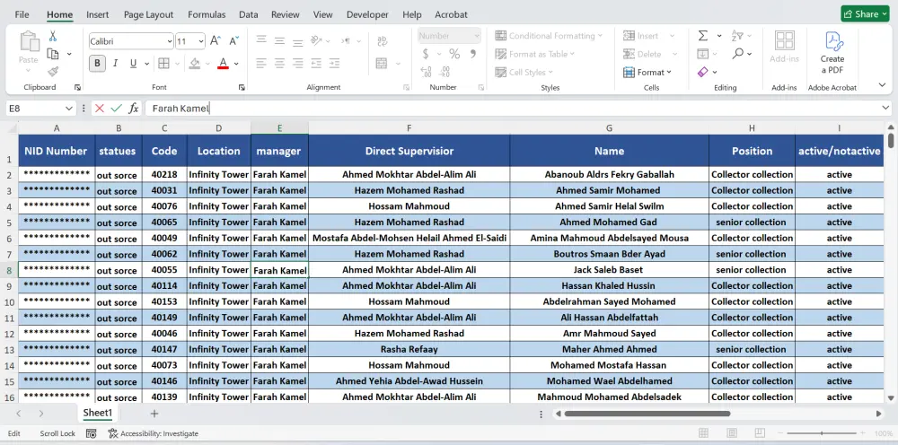The width and height of the screenshot is (898, 445).
Task: Click the horizontal scrollbar thumb
Action: [647, 414]
